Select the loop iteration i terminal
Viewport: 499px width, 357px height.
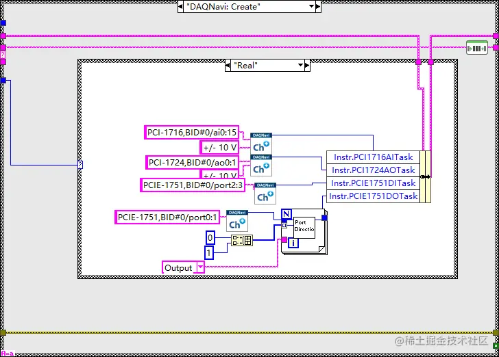coord(293,243)
